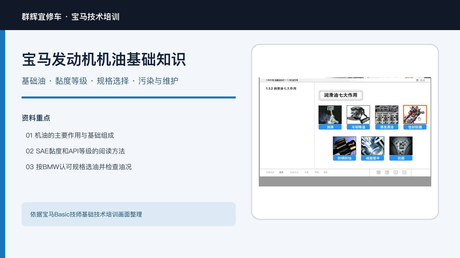Click the blue 冷却降温 label button
The height and width of the screenshot is (258, 460).
pos(358,127)
